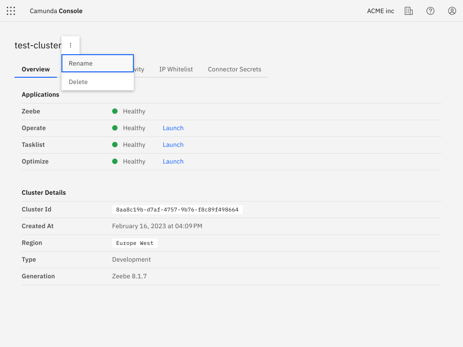Open the Connector Secrets tab
The image size is (463, 347).
pos(234,69)
